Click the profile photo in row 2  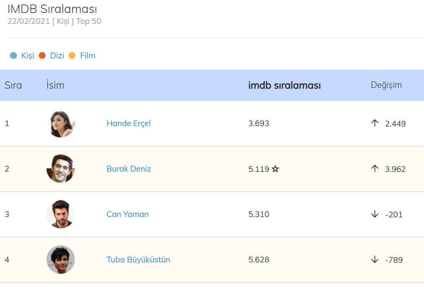point(61,169)
